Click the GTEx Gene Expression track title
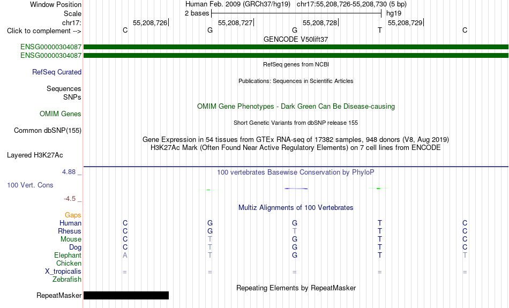509x308 pixels. 296,140
